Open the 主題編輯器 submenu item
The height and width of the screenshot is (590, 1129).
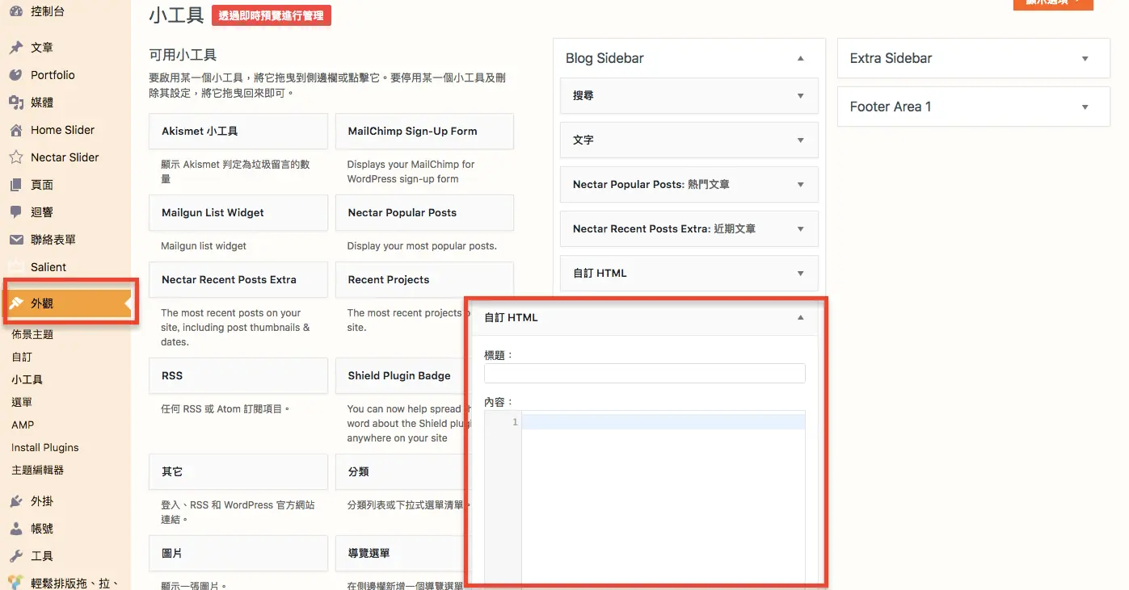37,470
